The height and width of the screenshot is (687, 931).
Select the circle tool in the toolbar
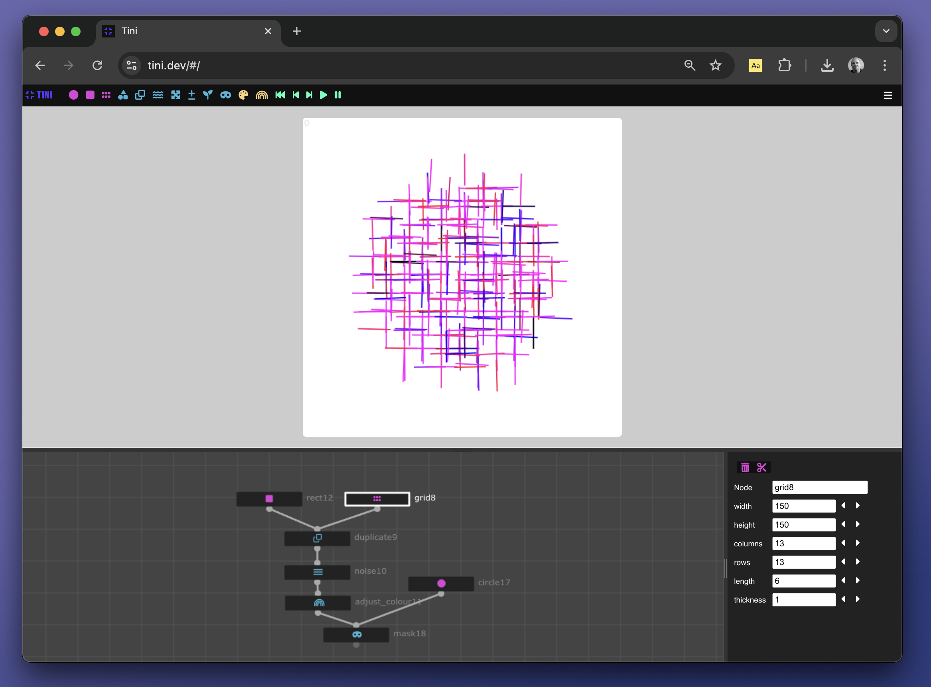tap(73, 95)
